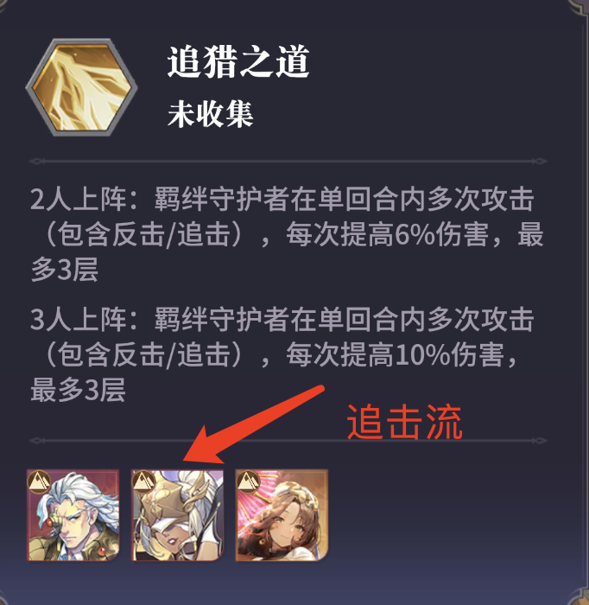The image size is (589, 605).
Task: Click the divider line below 未收集
Action: click(x=288, y=162)
